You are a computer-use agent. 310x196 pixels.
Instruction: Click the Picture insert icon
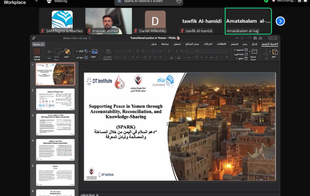[94, 52]
